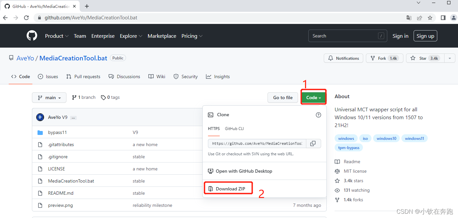The image size is (458, 218).
Task: Switch to the Issues tab
Action: (48, 76)
